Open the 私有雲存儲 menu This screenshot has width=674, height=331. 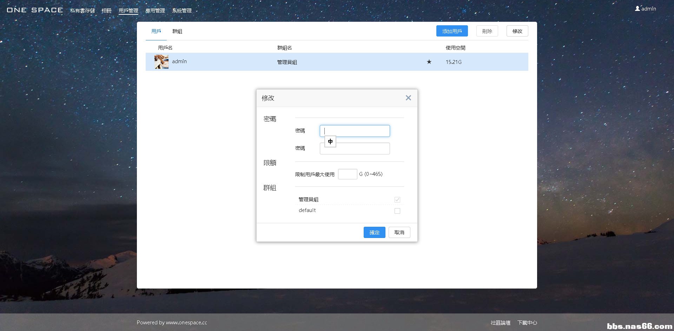[x=82, y=11]
